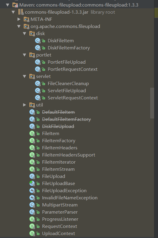Image resolution: width=158 pixels, height=238 pixels.
Task: Click the exception icon beside FileUploadException
Action: point(32,191)
